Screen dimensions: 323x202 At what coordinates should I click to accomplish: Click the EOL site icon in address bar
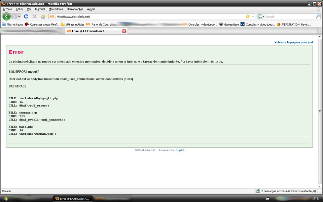pos(52,16)
